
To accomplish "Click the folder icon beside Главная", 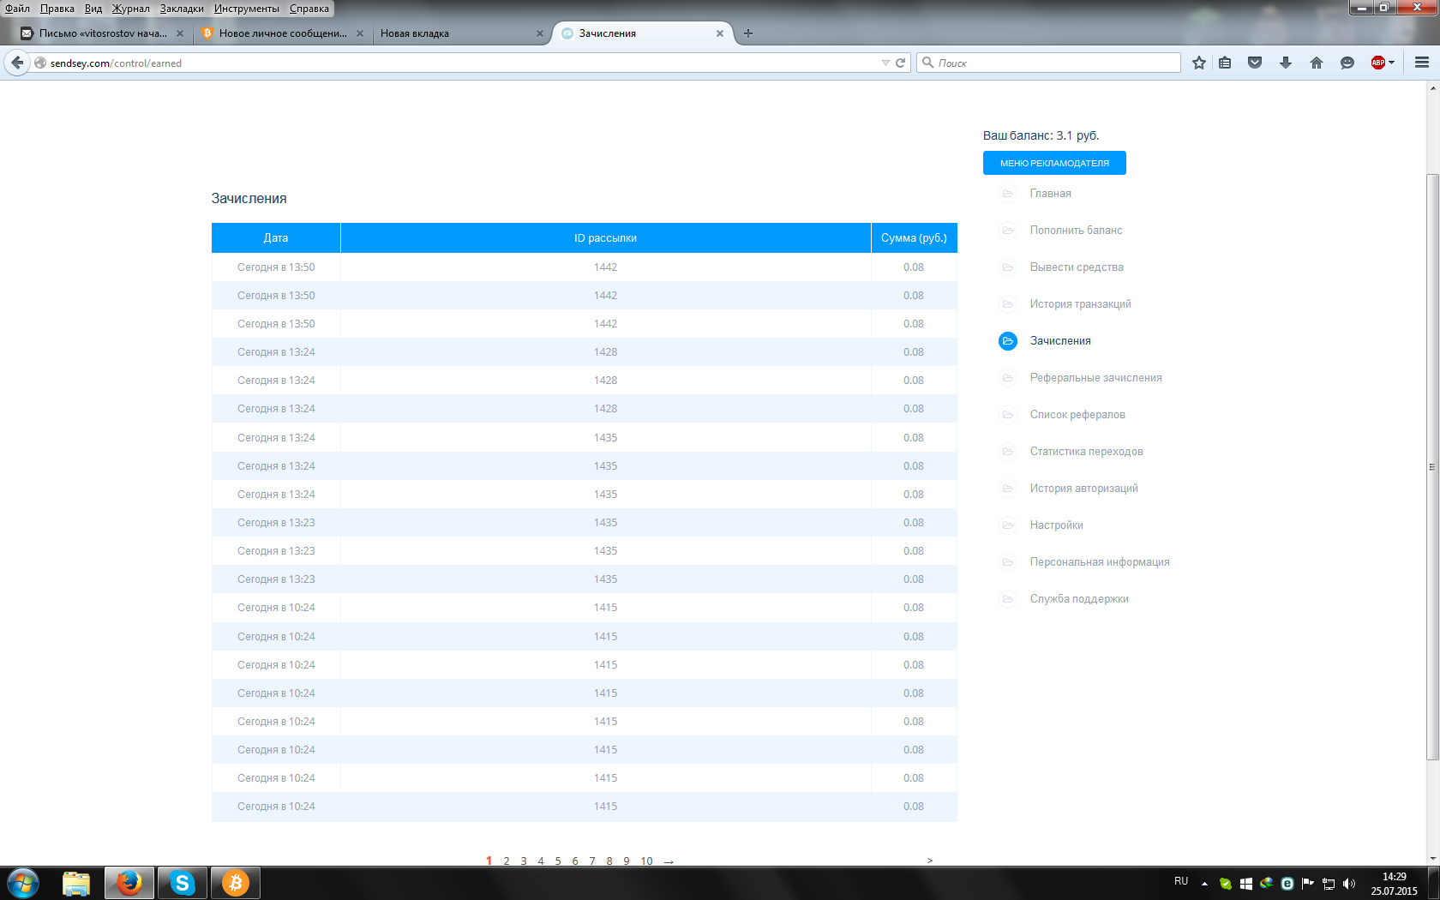I will tap(1008, 194).
